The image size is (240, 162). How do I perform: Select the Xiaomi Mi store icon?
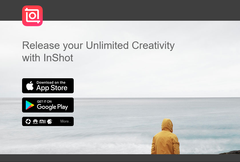(x=42, y=122)
